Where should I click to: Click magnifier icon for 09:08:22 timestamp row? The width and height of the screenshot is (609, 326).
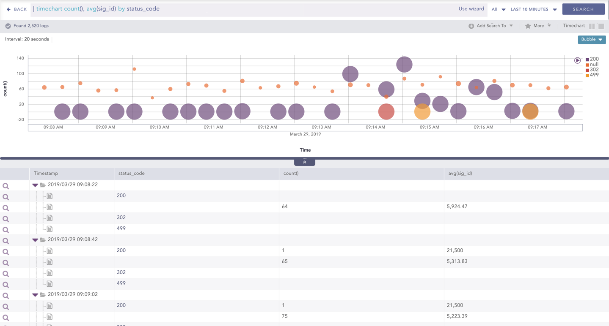coord(6,186)
